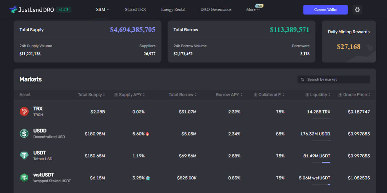Open settings via the gear icon
The height and width of the screenshot is (193, 387).
(357, 10)
